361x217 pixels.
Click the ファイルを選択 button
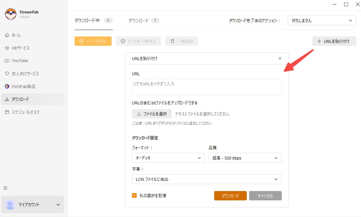pyautogui.click(x=152, y=114)
